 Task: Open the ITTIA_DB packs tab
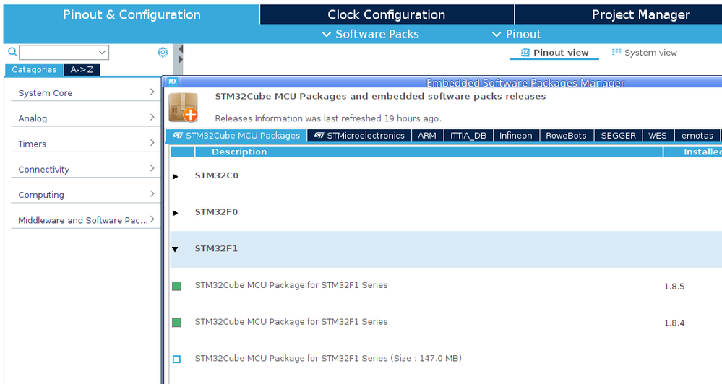click(468, 136)
